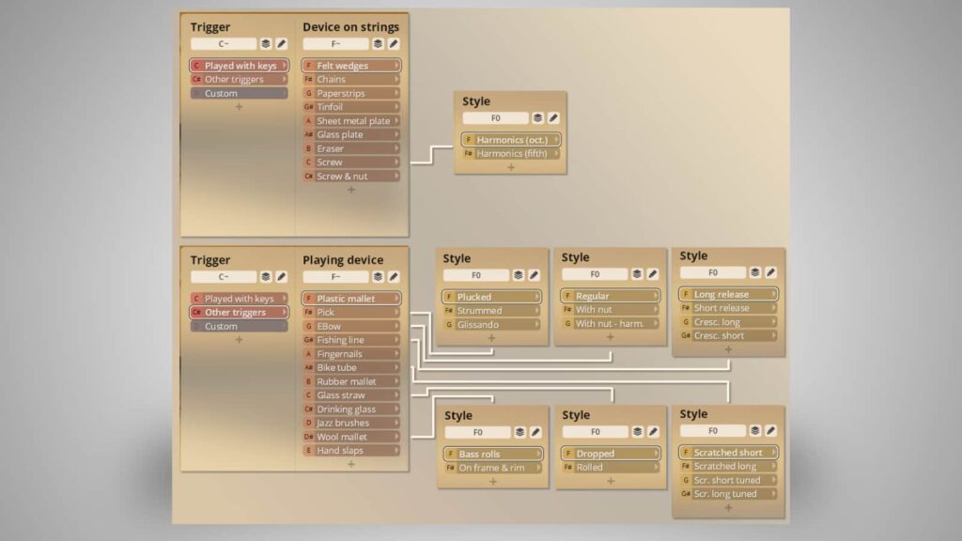
Task: Click the pencil icon in the Dropped Style panel
Action: [653, 432]
